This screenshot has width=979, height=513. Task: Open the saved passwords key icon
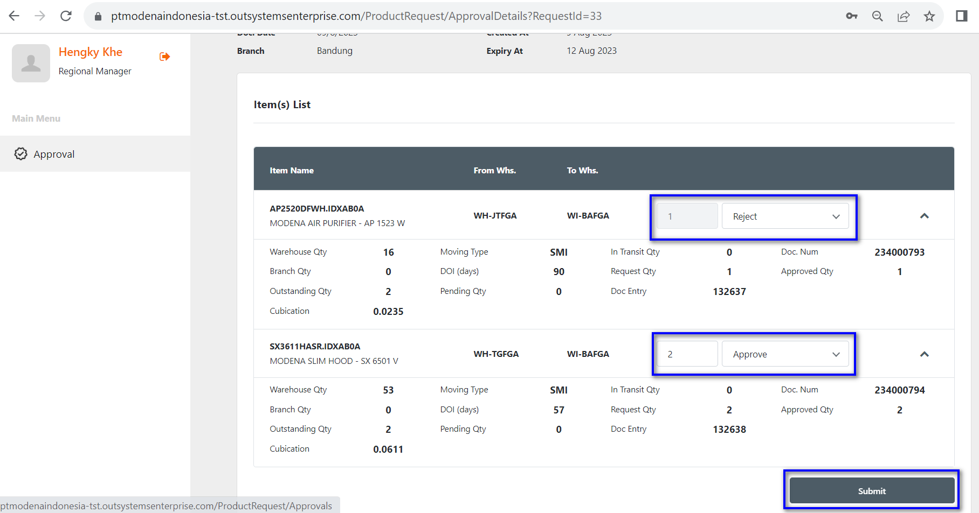[x=852, y=16]
